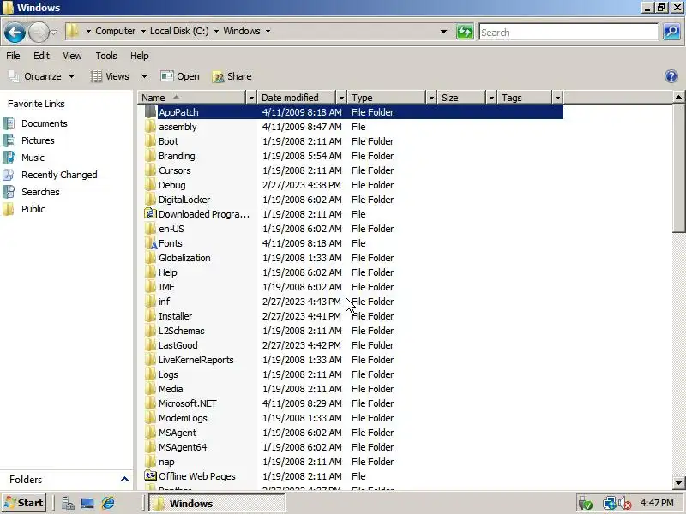
Task: Select the L2Schemas folder name
Action: tap(182, 331)
